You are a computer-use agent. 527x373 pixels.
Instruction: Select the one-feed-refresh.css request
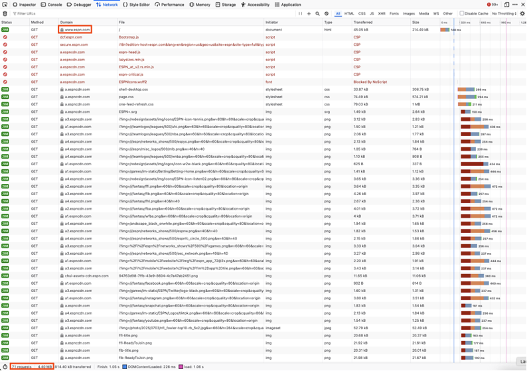click(x=263, y=104)
